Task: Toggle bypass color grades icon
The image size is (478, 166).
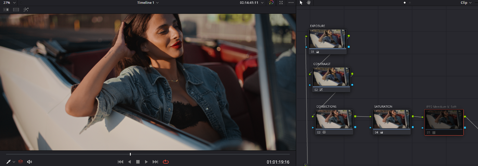Action: pyautogui.click(x=271, y=3)
